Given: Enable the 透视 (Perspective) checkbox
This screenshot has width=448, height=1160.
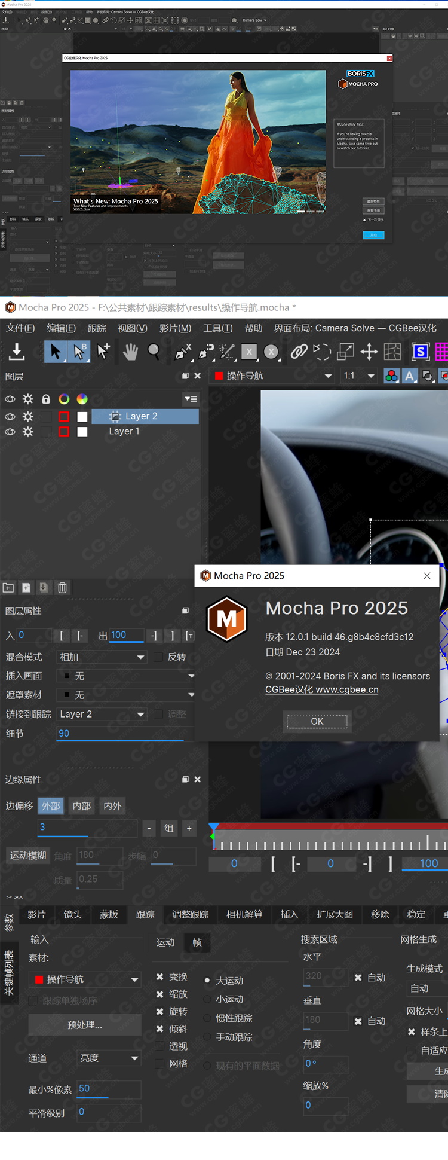Looking at the screenshot, I should coord(159,1046).
